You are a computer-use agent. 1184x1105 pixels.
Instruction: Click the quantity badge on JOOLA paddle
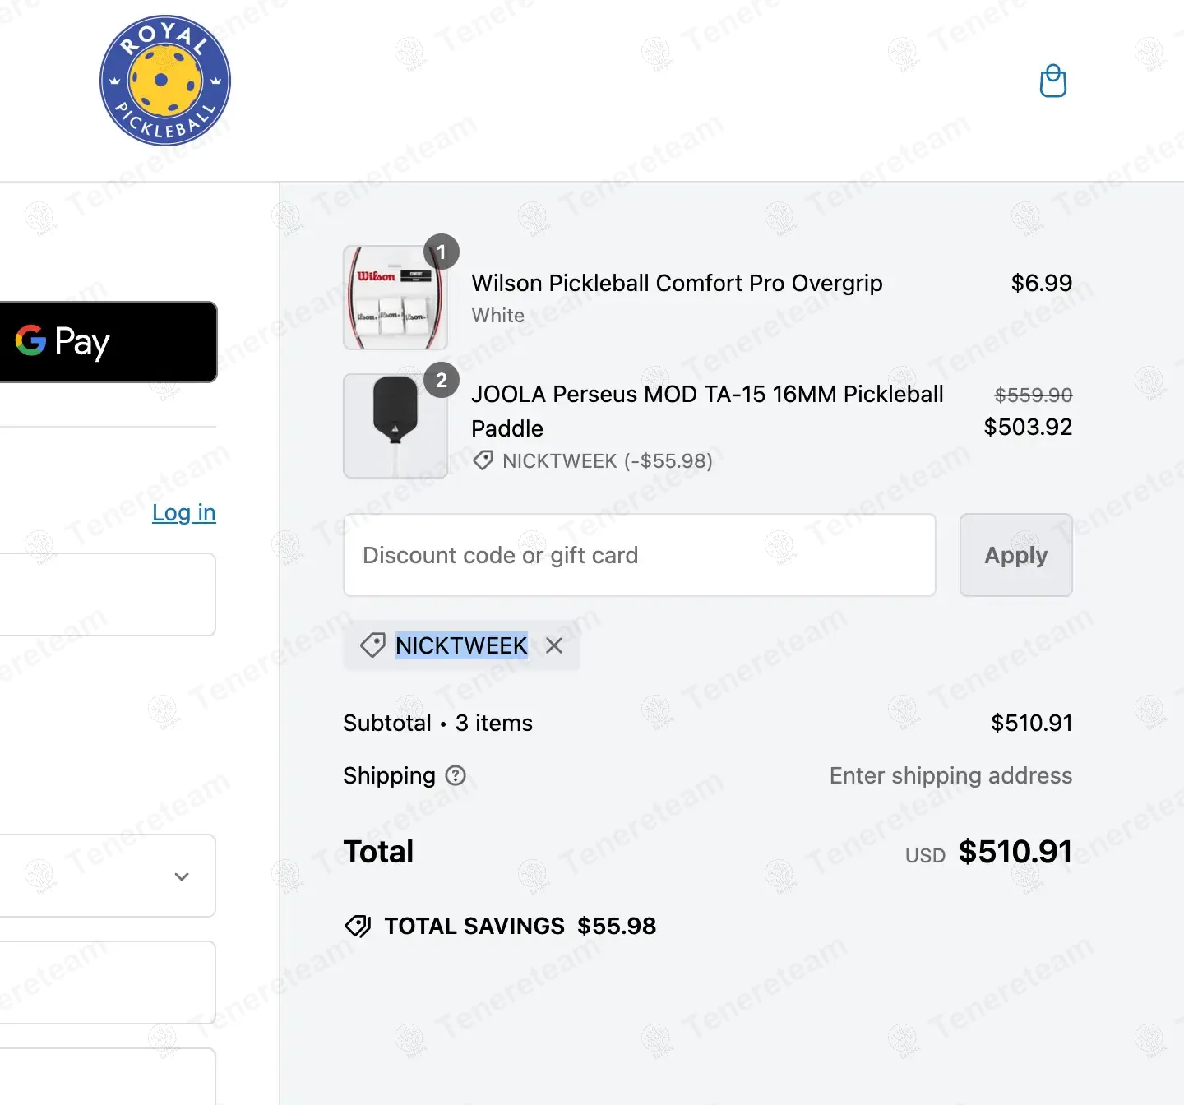point(442,380)
